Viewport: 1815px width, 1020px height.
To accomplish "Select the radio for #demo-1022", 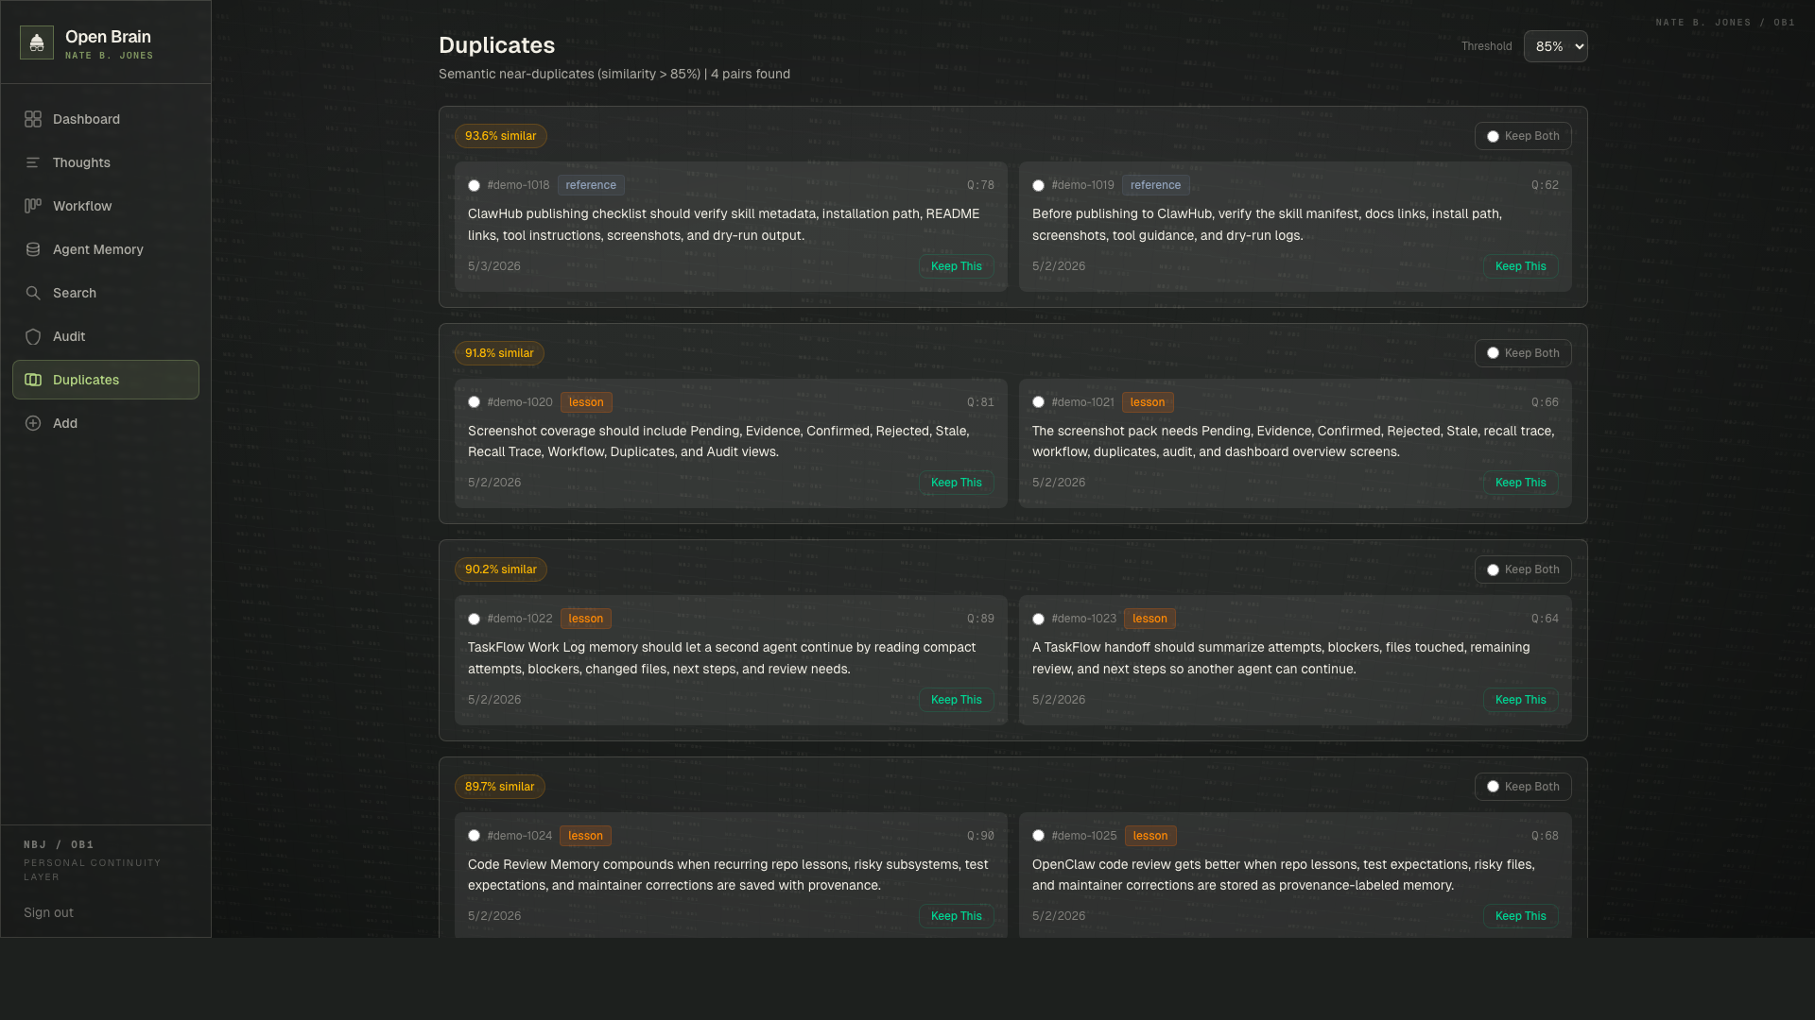I will [x=474, y=620].
